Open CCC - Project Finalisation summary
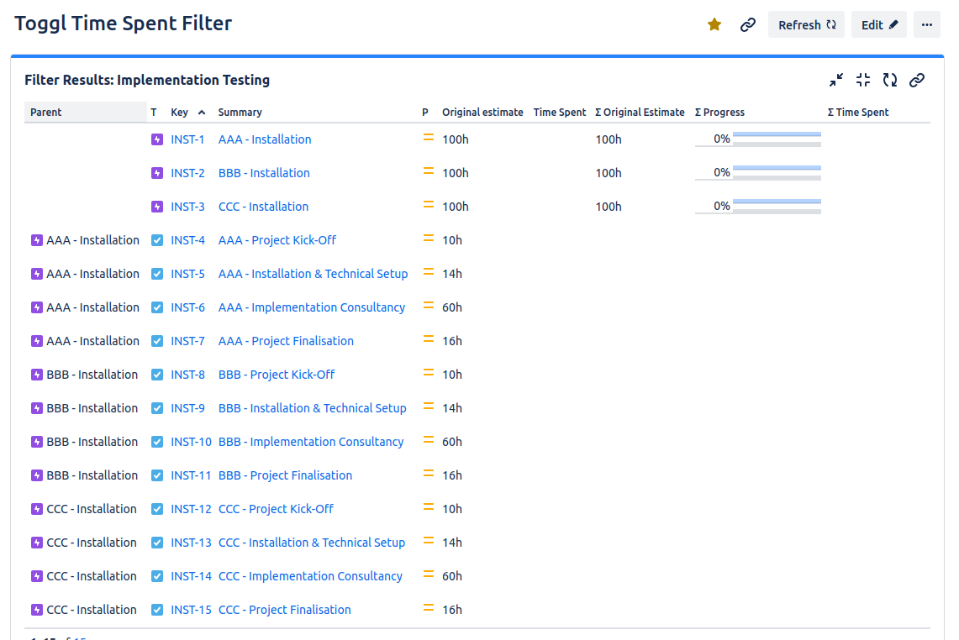959x640 pixels. click(x=284, y=610)
